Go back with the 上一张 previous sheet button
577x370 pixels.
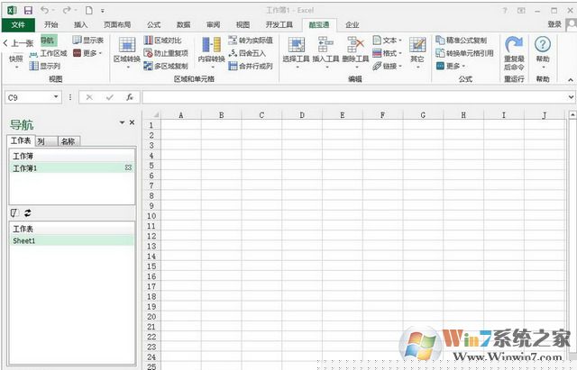click(x=18, y=43)
